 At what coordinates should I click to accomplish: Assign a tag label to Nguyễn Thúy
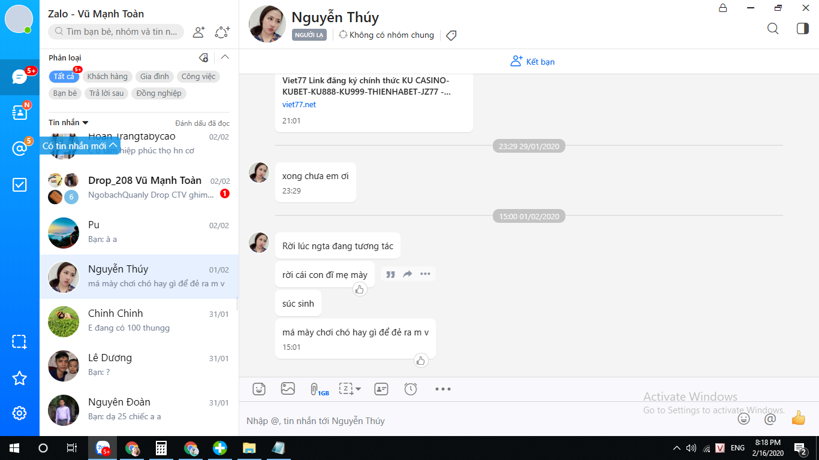pyautogui.click(x=451, y=35)
